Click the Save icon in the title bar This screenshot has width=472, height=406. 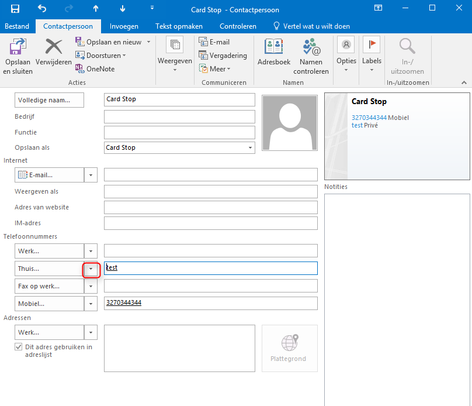point(15,9)
